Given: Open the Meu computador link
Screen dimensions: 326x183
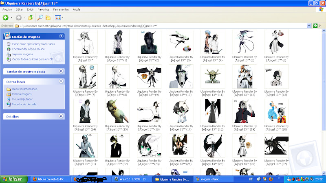Looking at the screenshot, I should pos(22,99).
